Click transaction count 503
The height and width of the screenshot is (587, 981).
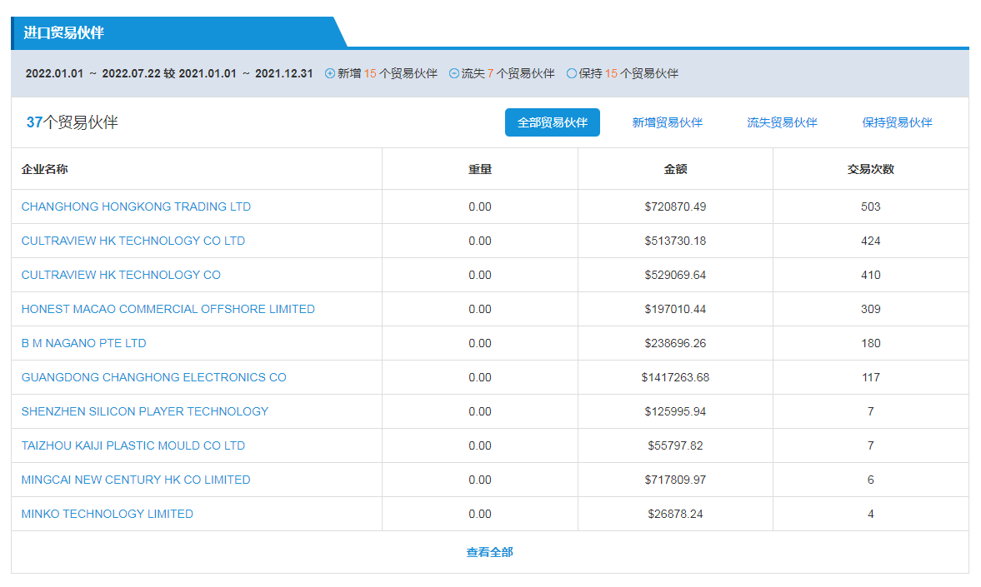(x=871, y=206)
